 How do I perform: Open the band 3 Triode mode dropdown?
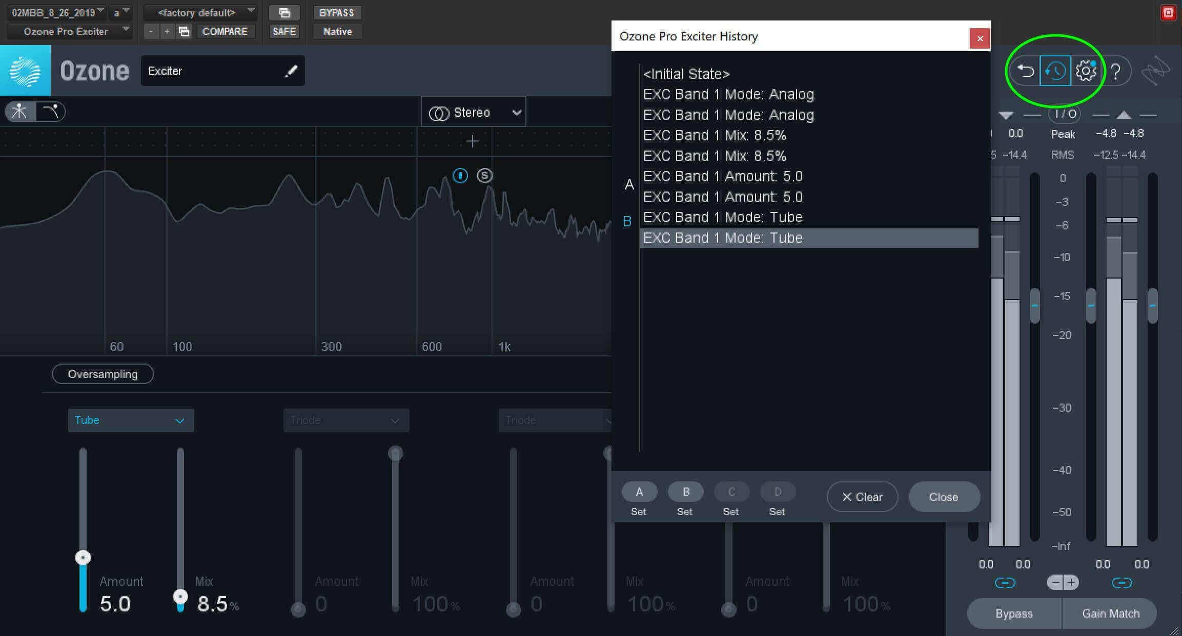click(555, 420)
